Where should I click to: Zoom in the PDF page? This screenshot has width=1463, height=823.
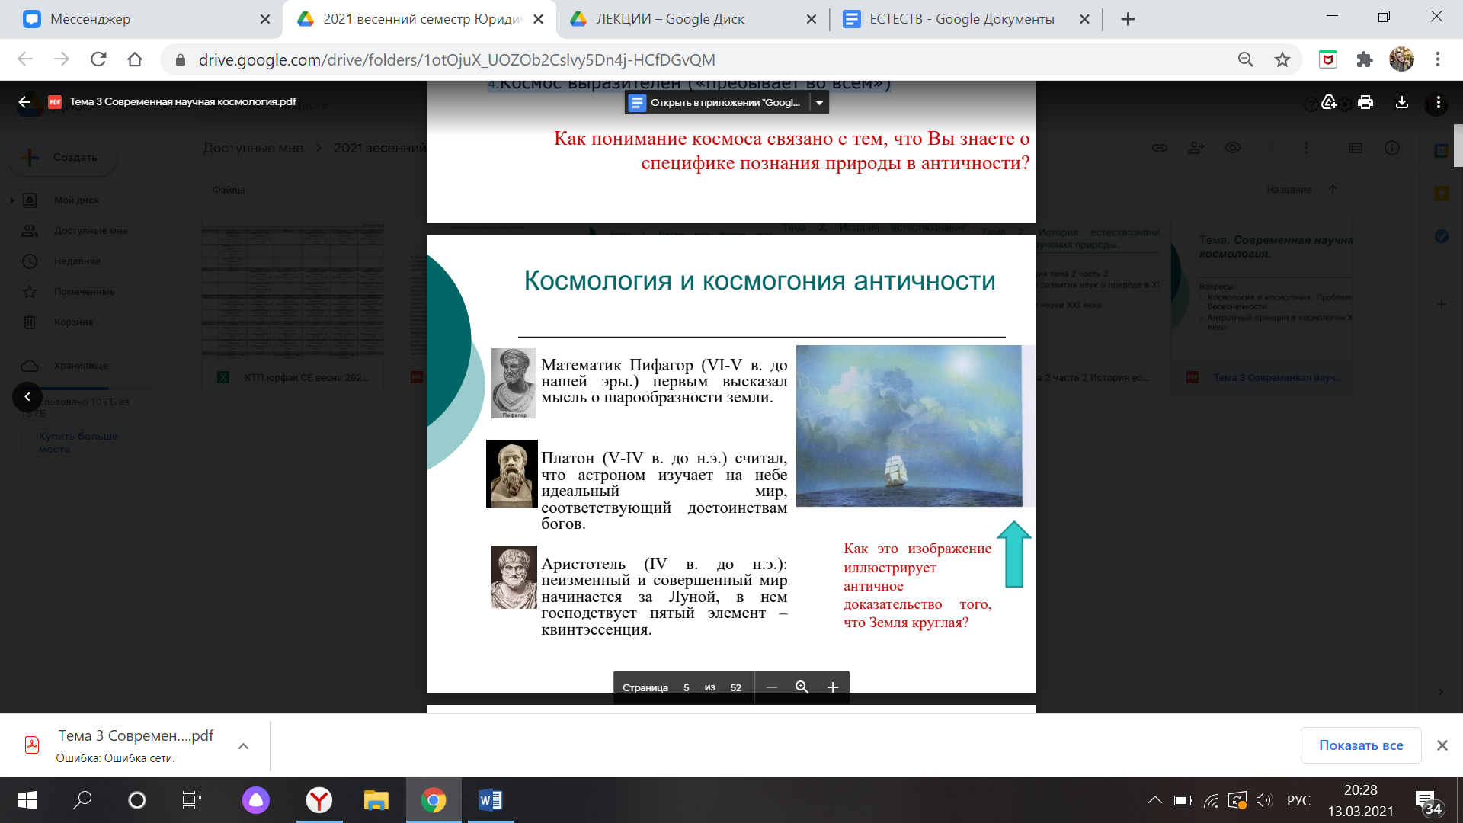(833, 687)
